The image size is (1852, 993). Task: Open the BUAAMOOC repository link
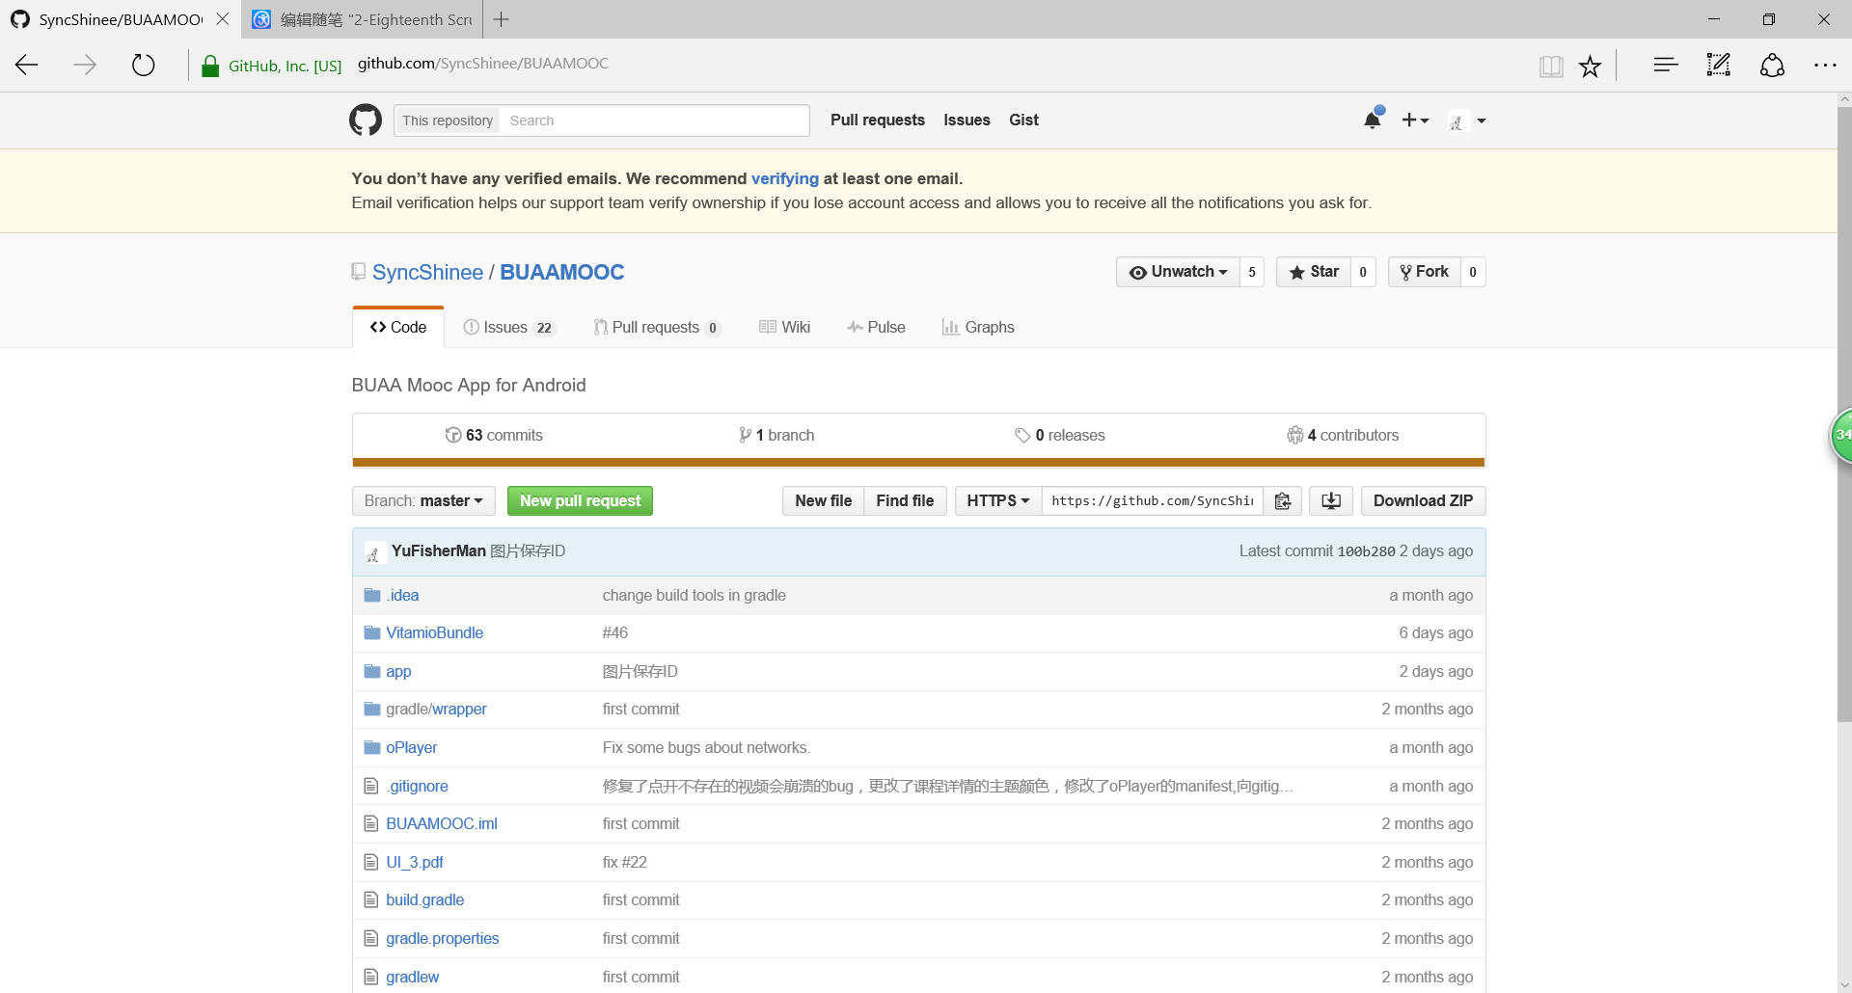point(561,273)
